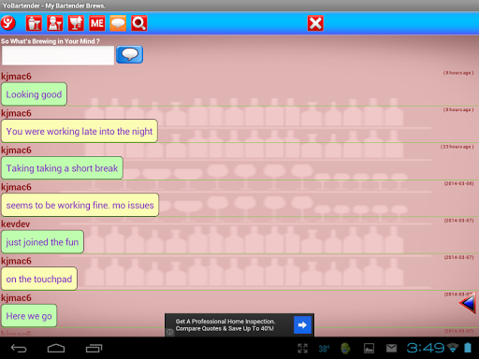
Task: Select 'seems to be working fine' message
Action: [80, 205]
